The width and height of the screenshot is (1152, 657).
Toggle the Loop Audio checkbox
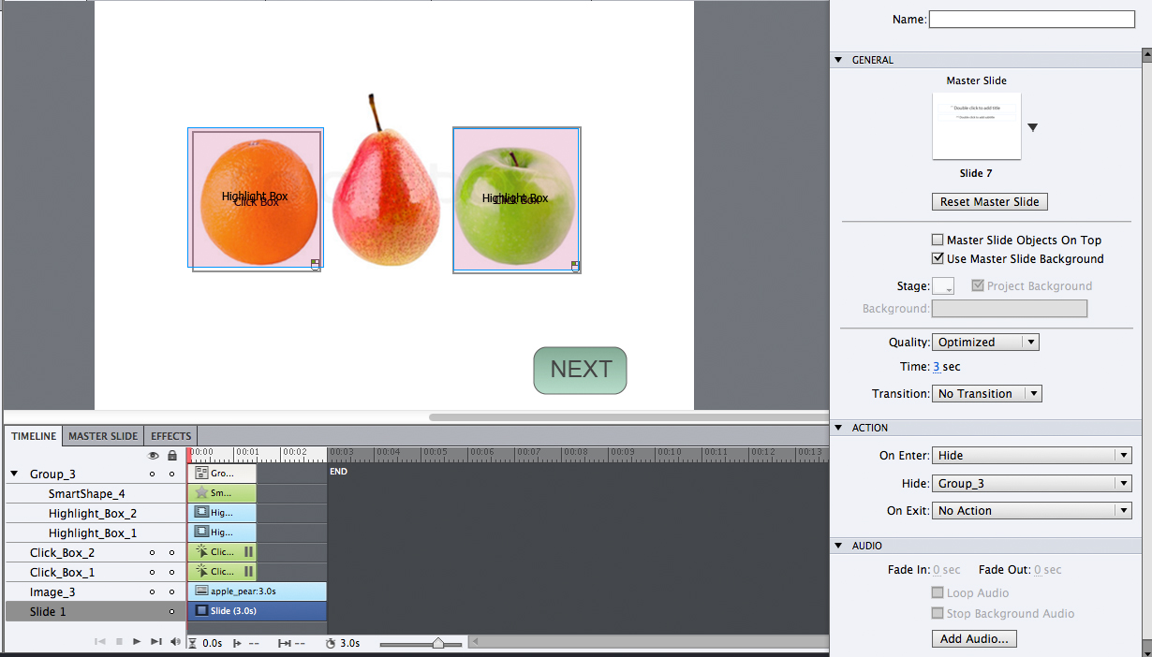(938, 592)
